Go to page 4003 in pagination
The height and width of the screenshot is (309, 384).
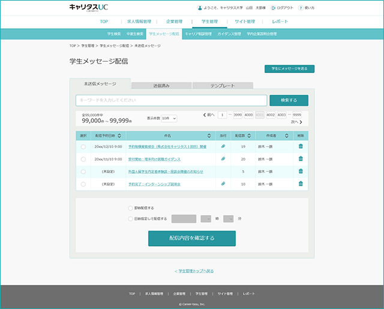281,115
